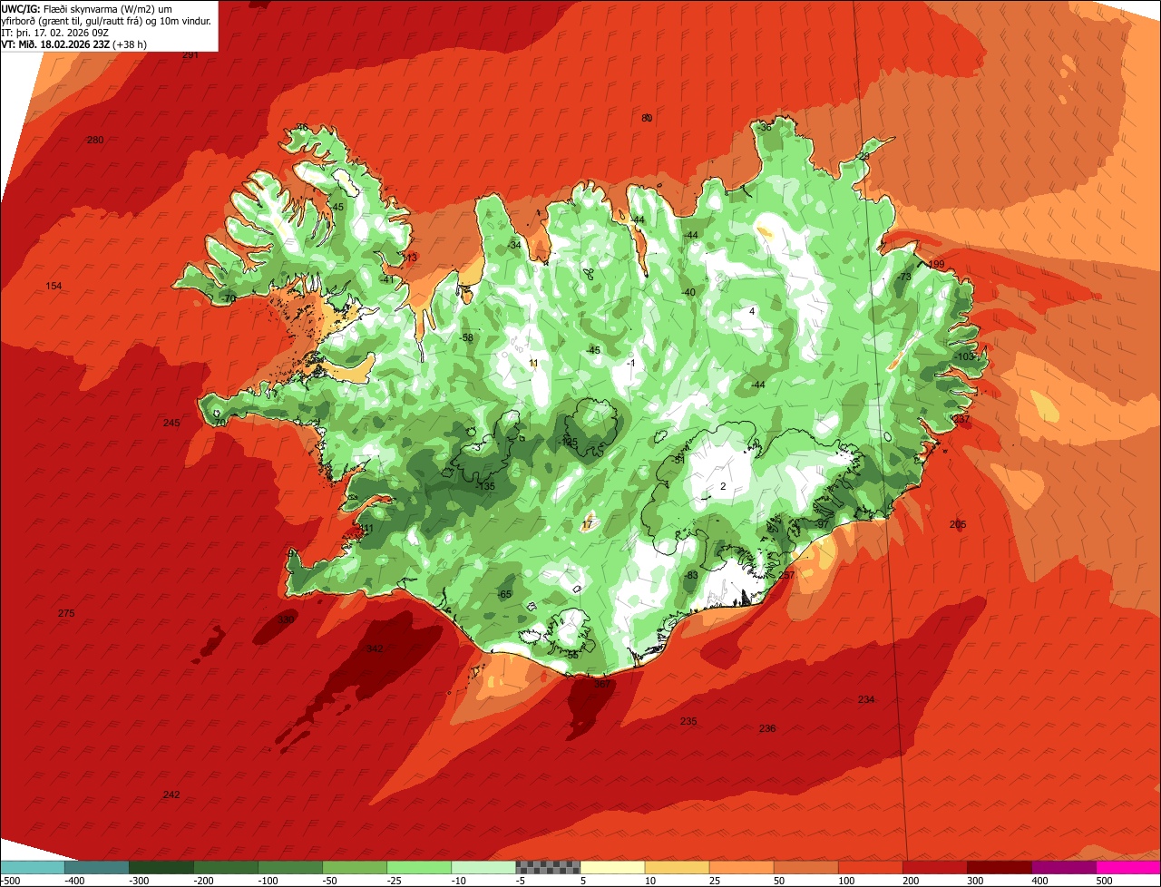Click the ocean flux value '234'
This screenshot has width=1161, height=887.
tap(866, 699)
